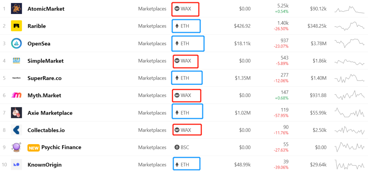The image size is (368, 171).
Task: Open the AtomicMarket name link
Action: coord(46,8)
